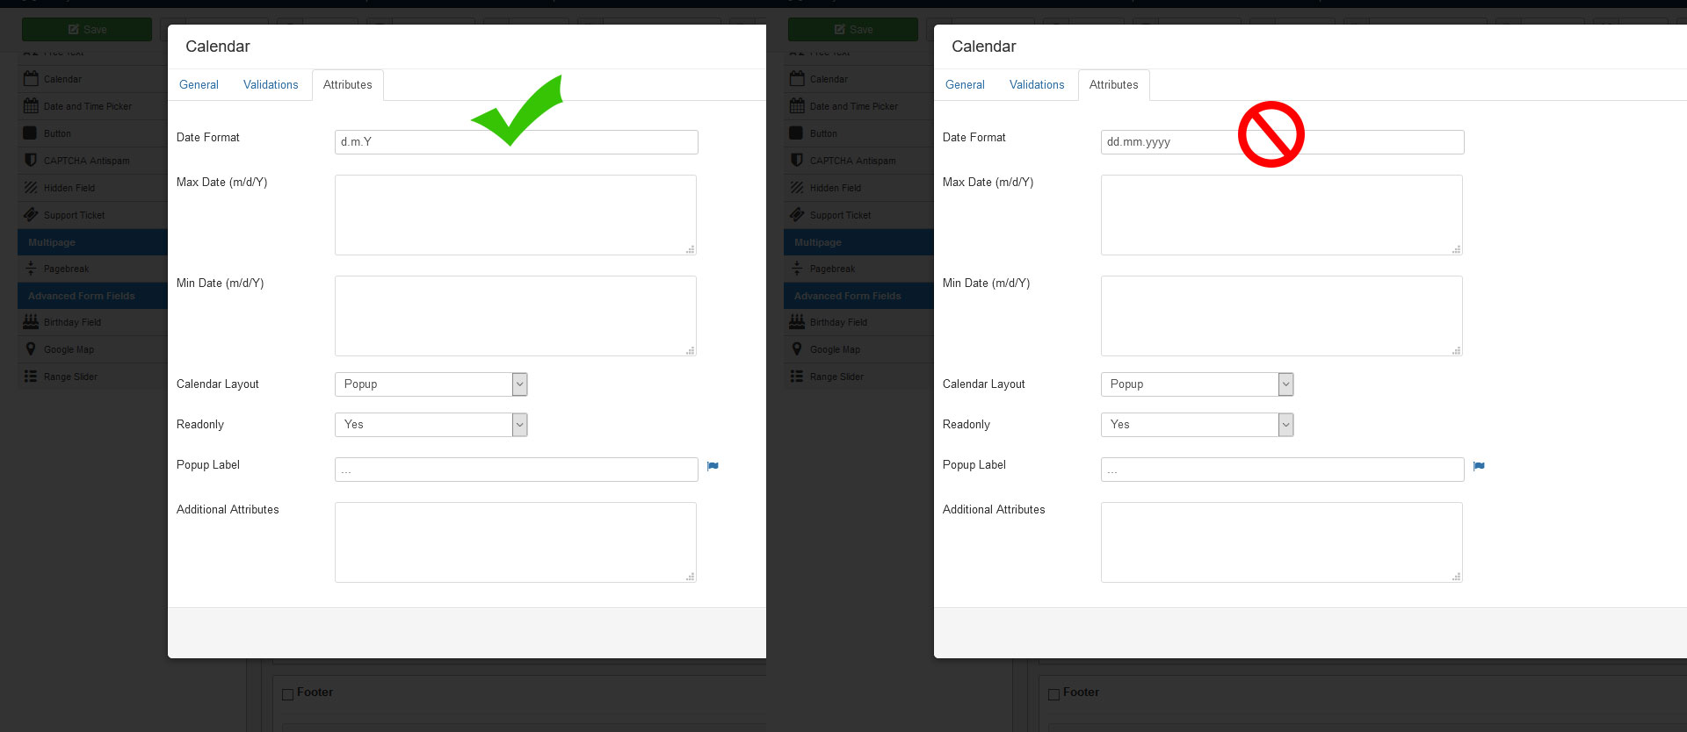Focus Min Date textarea in right dialog
The width and height of the screenshot is (1687, 732).
[1282, 316]
